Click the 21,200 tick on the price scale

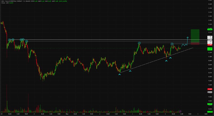[210, 53]
